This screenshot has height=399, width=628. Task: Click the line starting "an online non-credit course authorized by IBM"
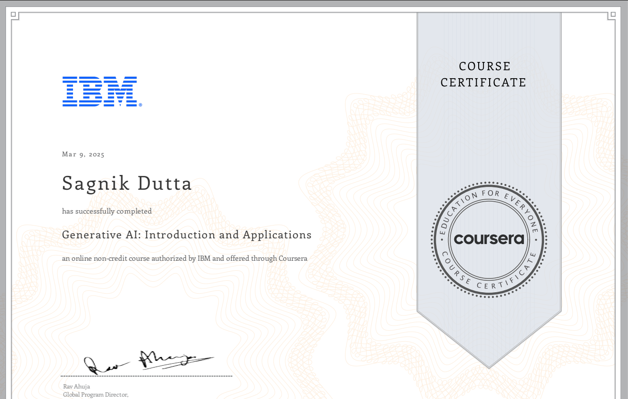[185, 259]
